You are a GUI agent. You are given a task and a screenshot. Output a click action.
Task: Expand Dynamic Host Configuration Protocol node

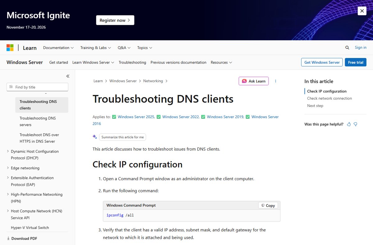click(x=8, y=151)
